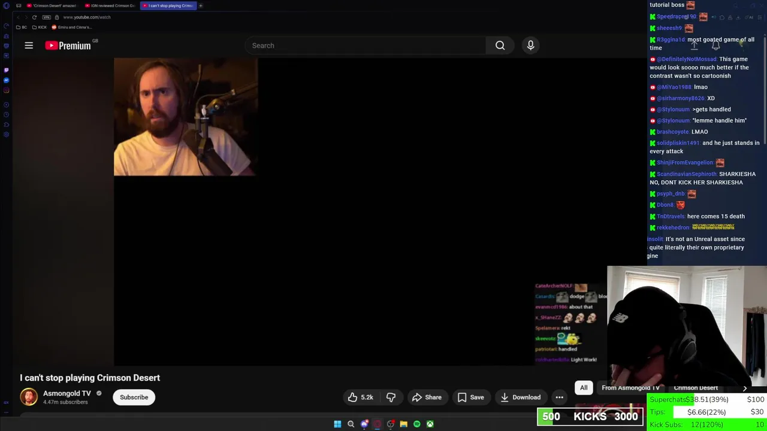
Task: Open the Windows Start menu
Action: [x=337, y=424]
